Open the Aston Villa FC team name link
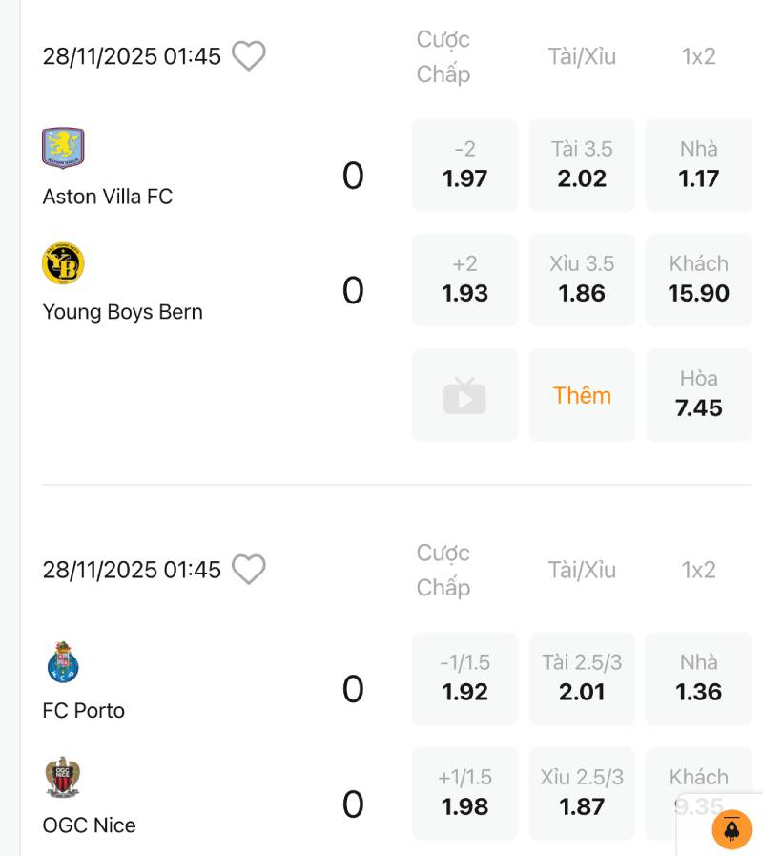The height and width of the screenshot is (856, 763). coord(108,197)
